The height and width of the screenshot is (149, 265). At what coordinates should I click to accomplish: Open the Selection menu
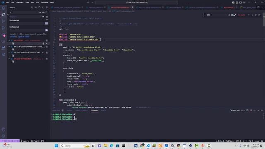(x=19, y=2)
